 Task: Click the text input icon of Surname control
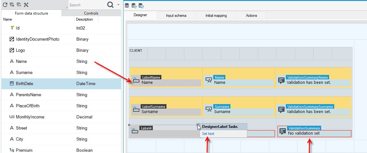208,110
